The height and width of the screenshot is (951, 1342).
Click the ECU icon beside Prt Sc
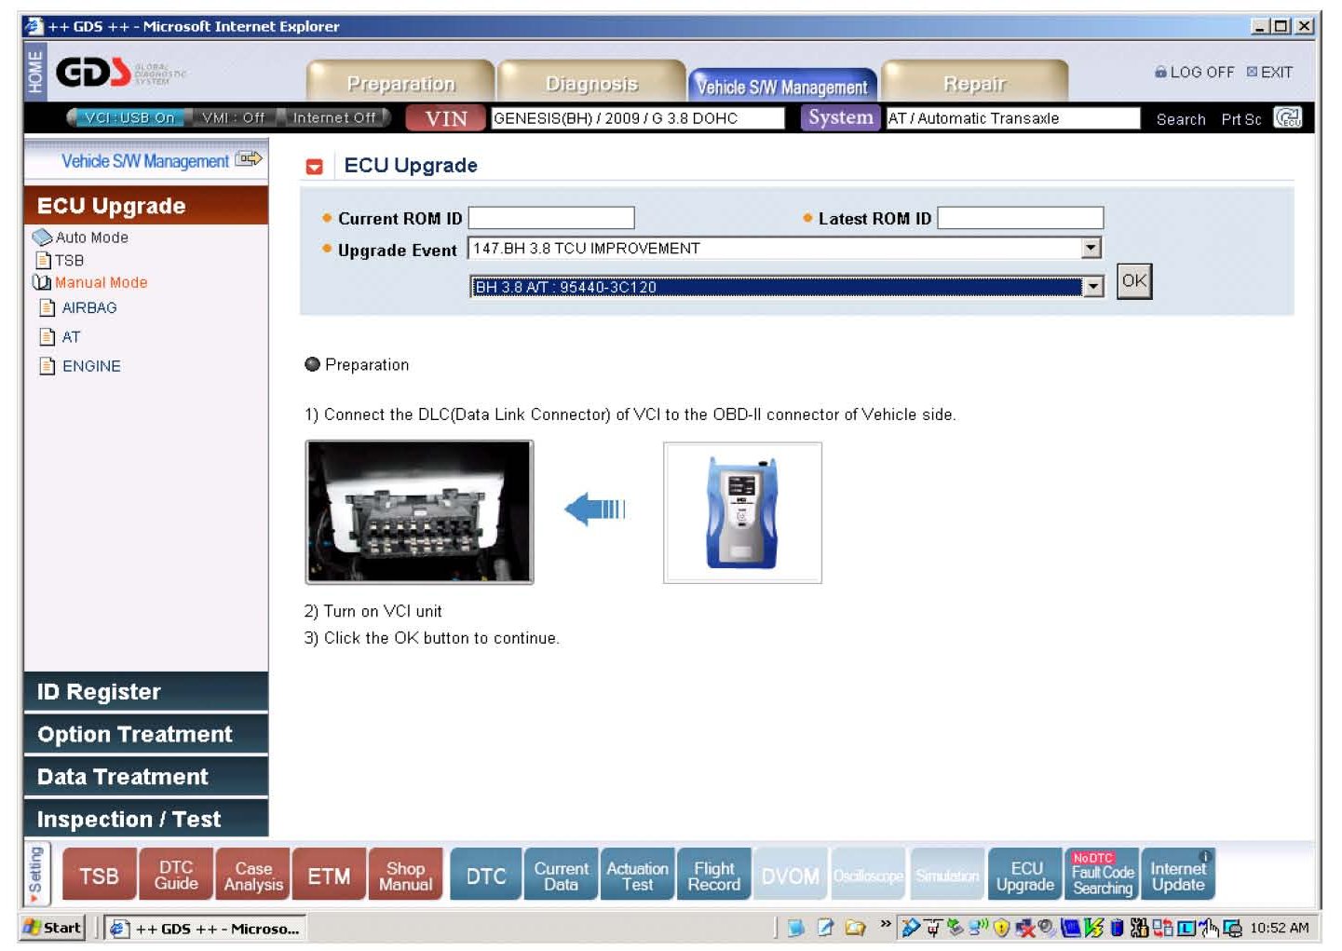pos(1287,118)
